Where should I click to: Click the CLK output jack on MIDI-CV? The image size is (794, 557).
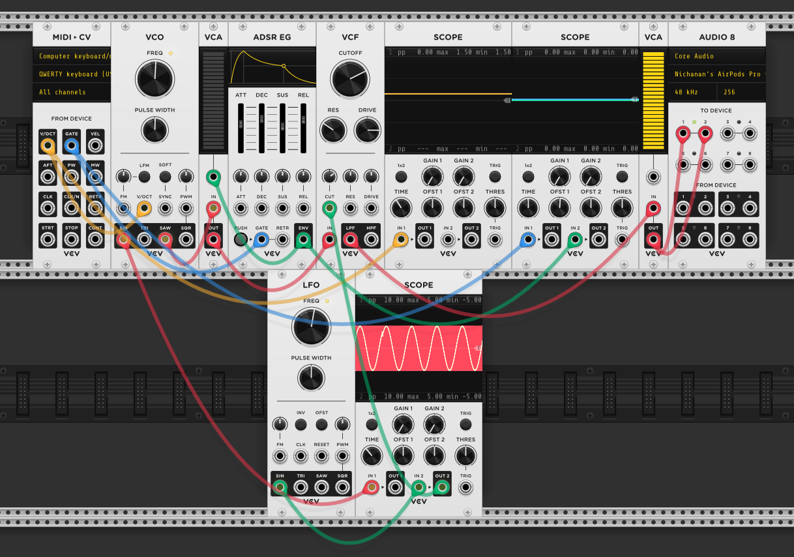[x=48, y=208]
